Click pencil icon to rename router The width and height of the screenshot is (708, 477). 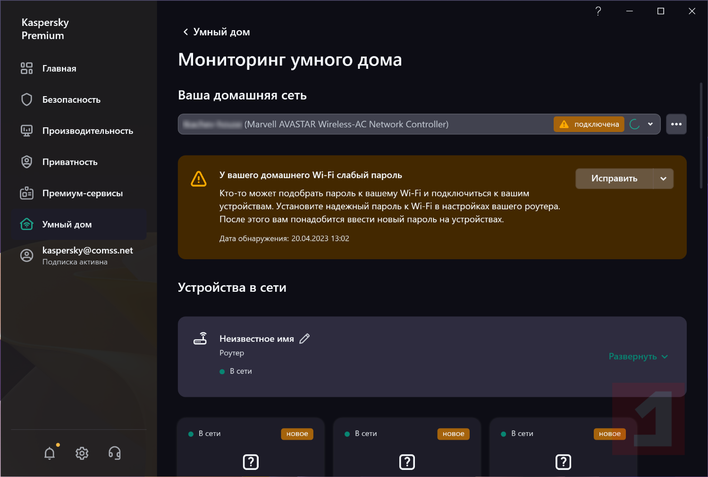pos(305,339)
